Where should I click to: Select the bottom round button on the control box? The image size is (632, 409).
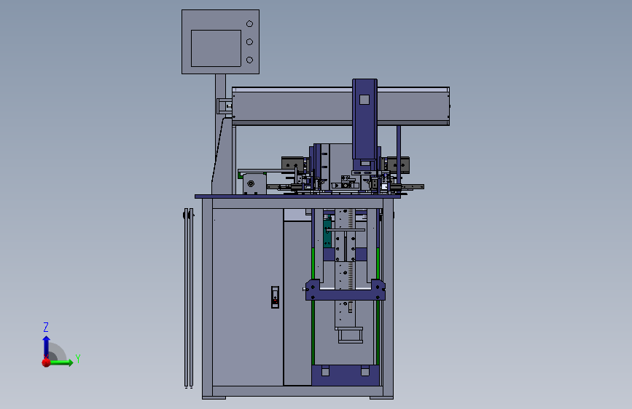pos(249,60)
